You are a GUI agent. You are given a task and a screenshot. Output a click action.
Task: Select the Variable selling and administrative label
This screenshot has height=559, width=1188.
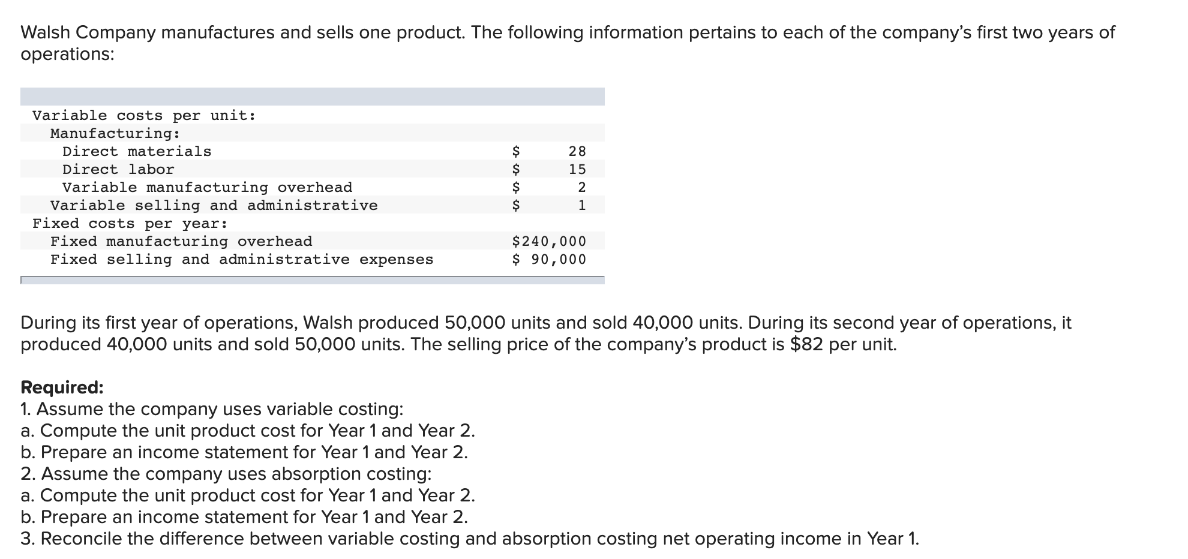[214, 205]
